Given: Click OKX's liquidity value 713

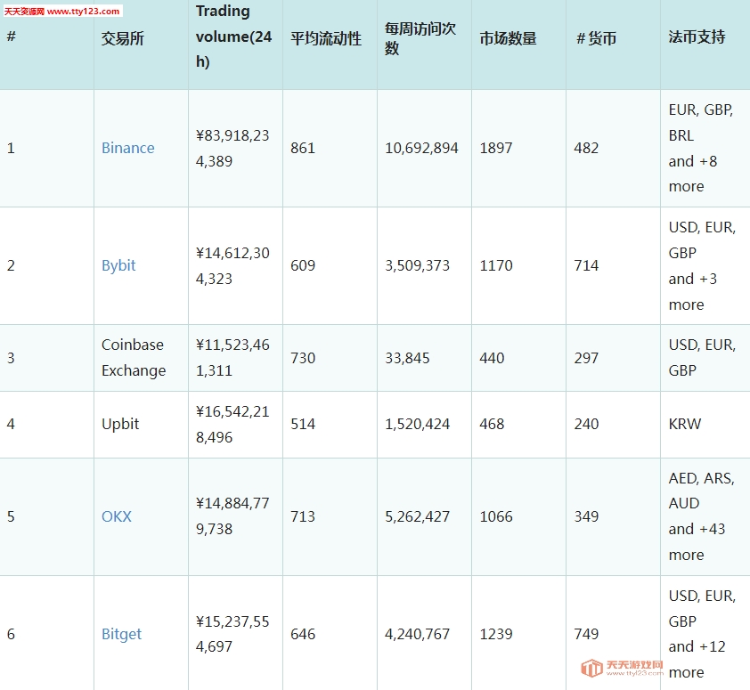Looking at the screenshot, I should (x=303, y=516).
